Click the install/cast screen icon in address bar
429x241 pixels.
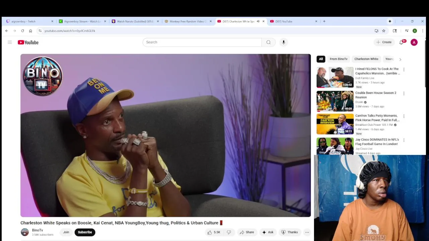(x=376, y=31)
